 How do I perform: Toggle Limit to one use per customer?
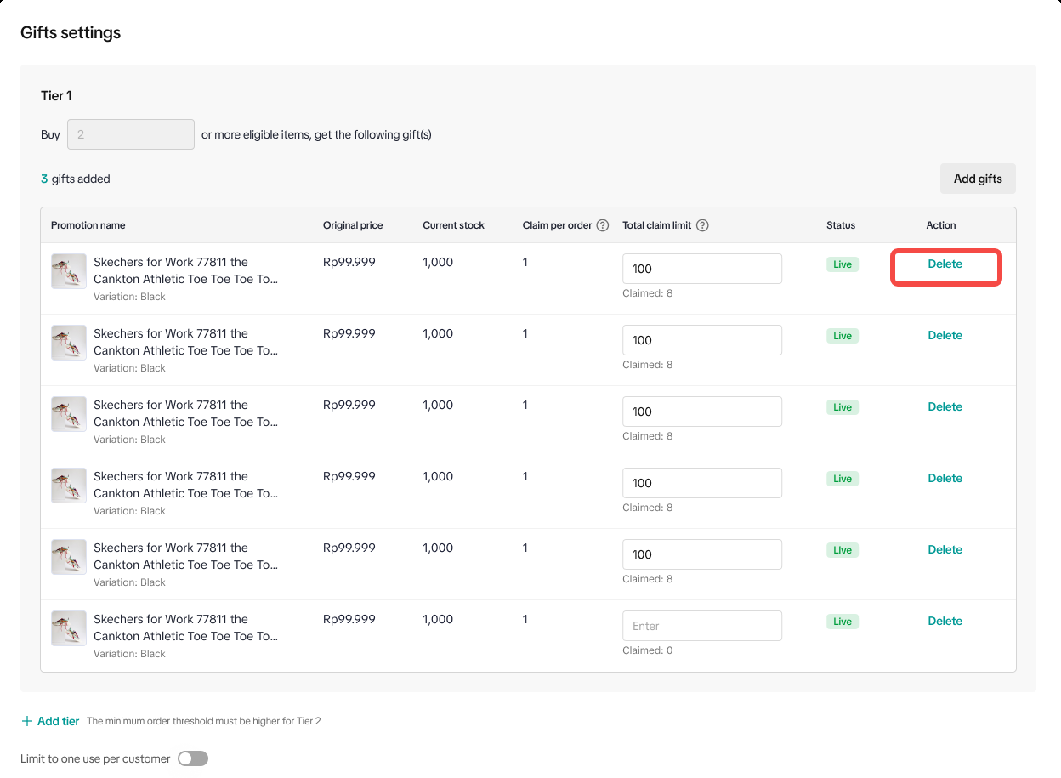tap(193, 758)
